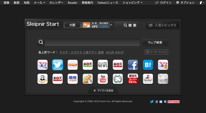
Task: Open 地図 in the top bar
Action: pyautogui.click(x=27, y=3)
